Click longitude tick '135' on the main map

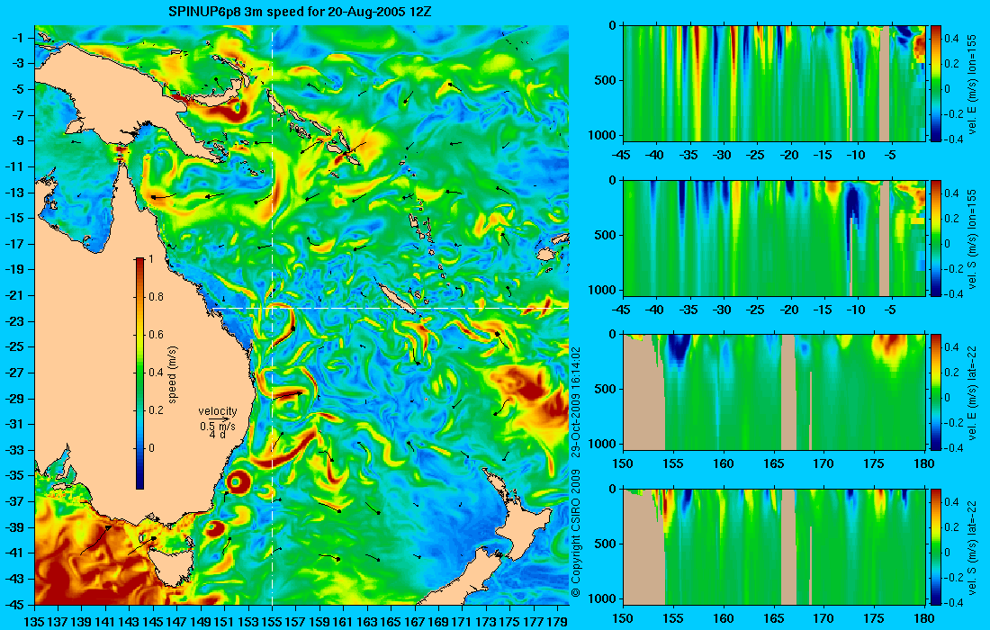pos(34,622)
